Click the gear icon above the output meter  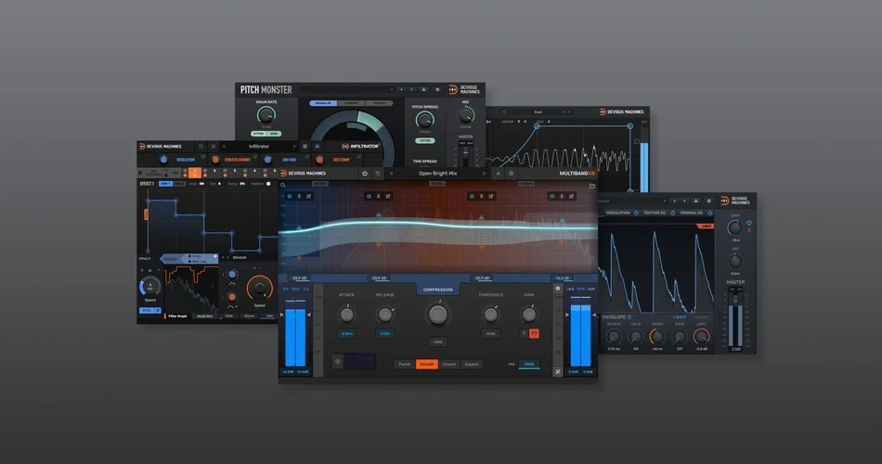tap(558, 289)
